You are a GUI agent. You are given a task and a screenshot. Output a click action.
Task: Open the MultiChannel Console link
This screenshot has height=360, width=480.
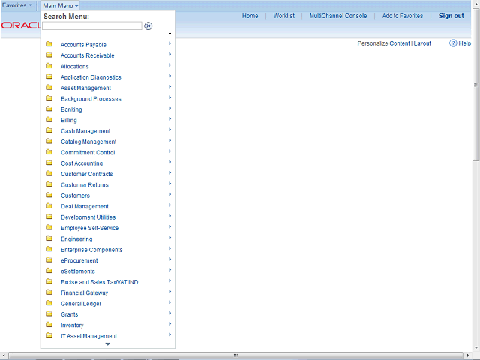tap(338, 16)
